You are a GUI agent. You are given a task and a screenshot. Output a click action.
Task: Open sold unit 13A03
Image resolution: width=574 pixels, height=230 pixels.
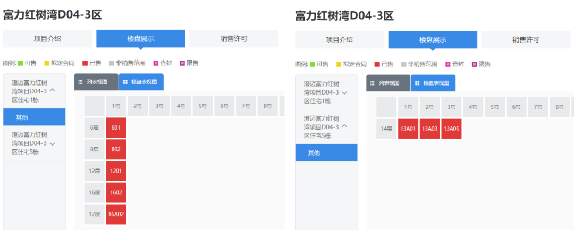(430, 129)
